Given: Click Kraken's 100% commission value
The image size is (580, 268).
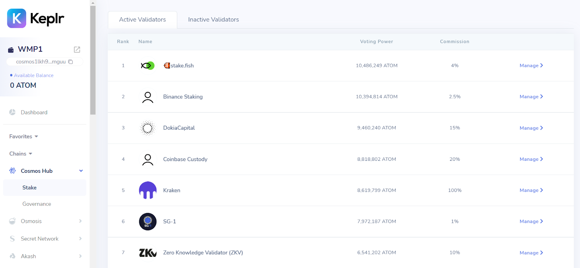Looking at the screenshot, I should point(455,190).
